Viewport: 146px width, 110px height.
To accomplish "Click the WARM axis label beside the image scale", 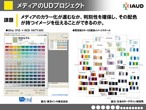I will pos(77,65).
